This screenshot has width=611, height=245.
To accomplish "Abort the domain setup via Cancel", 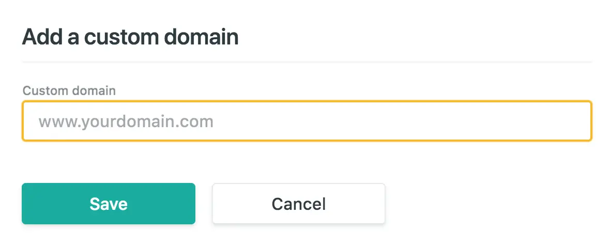I will [299, 204].
